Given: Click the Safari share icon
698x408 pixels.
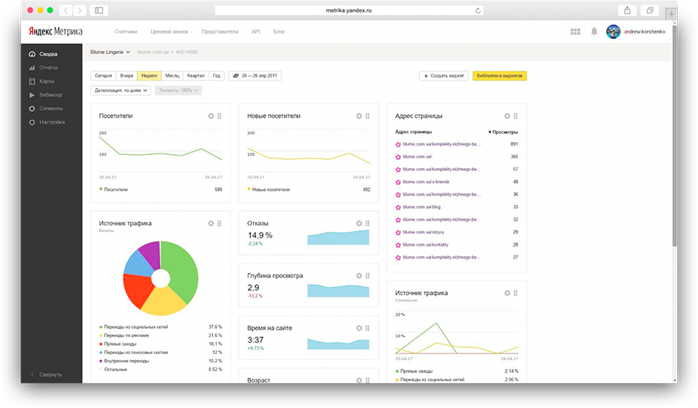Looking at the screenshot, I should 627,11.
